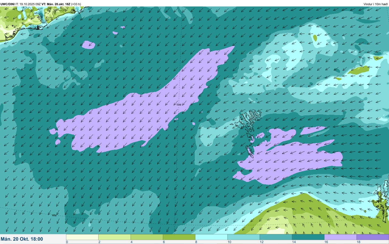Click the dark teal 14–16 legend swatch
Viewport: 389px width, 244px height.
tap(308, 237)
